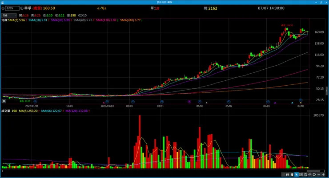Click the 04/06 date axis label
This screenshot has width=329, height=178.
pos(200,106)
